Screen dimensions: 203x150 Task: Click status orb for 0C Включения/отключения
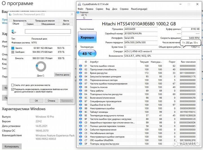pos(81,98)
